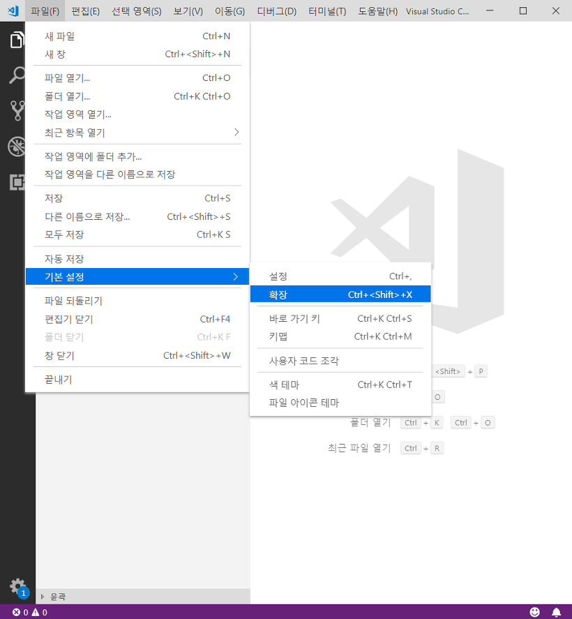
Task: Open the Manage gear icon
Action: [17, 587]
